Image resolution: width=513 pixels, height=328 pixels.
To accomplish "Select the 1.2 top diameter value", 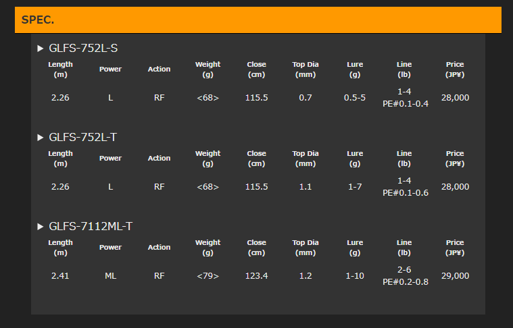I will (306, 276).
